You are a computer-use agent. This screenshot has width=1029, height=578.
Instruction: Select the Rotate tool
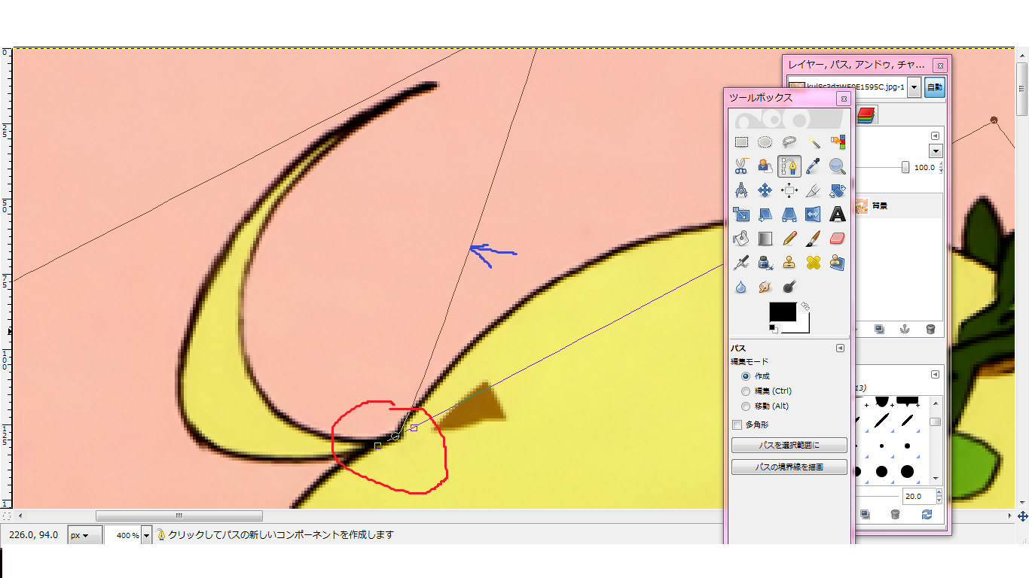pos(838,190)
